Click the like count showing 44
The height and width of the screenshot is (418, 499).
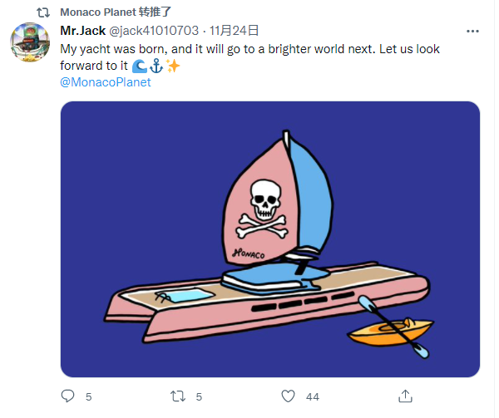[x=313, y=397]
